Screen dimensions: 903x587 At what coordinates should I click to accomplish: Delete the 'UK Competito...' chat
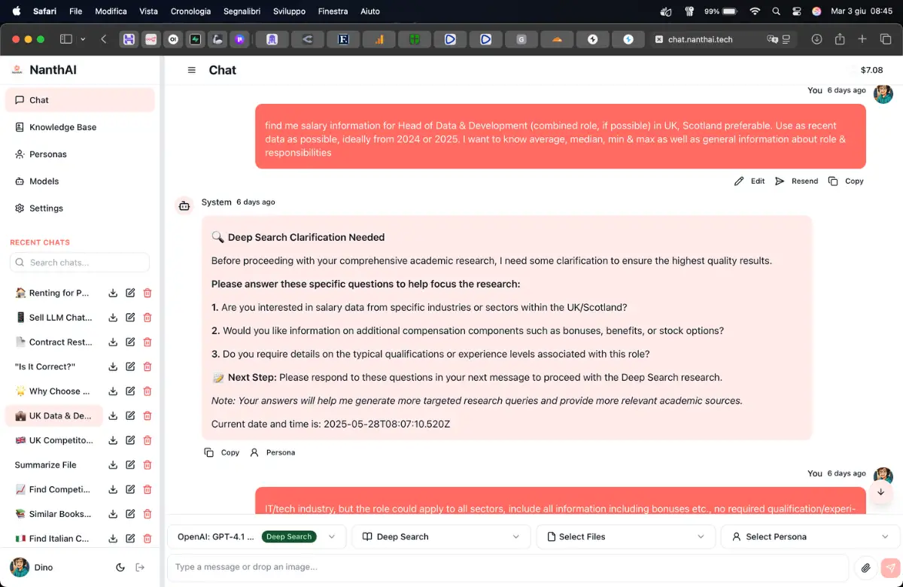[x=147, y=440]
